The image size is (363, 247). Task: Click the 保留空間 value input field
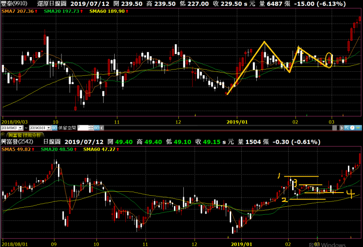point(83,128)
